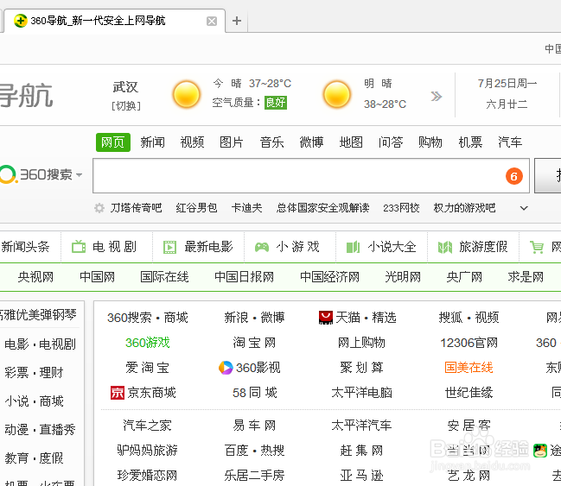
Task: Click the map icon beside 旅游度假
Action: [445, 247]
